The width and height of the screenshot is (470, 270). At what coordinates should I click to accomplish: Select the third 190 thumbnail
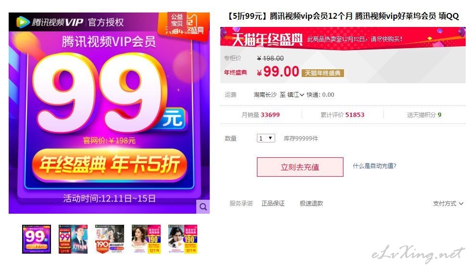(110, 239)
